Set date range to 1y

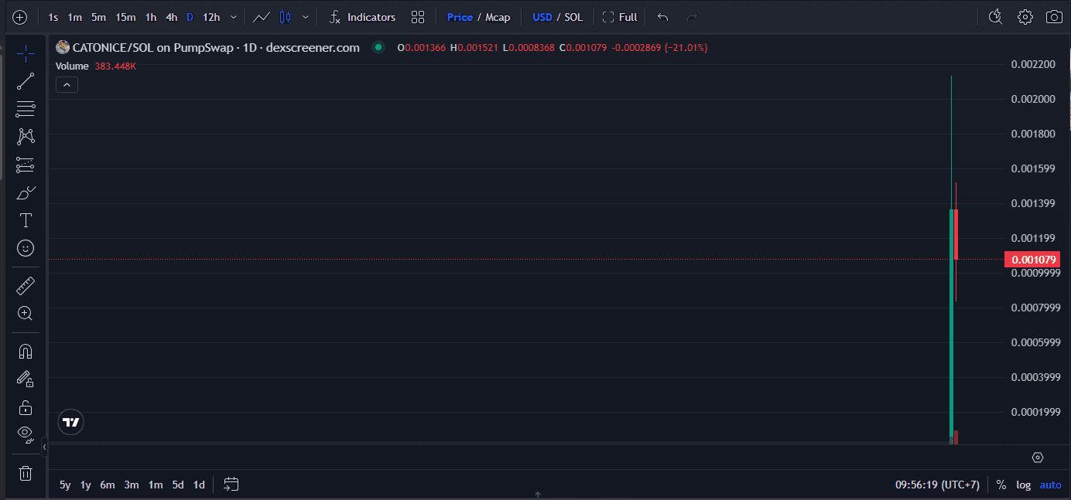tap(86, 485)
